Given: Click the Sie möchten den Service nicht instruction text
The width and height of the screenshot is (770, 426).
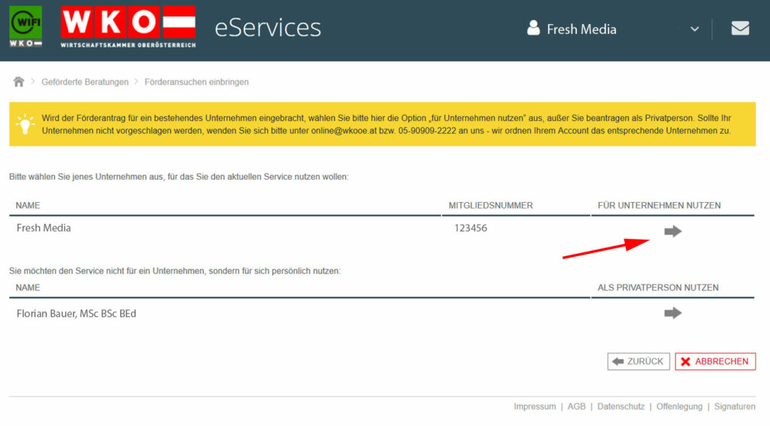Looking at the screenshot, I should [x=174, y=271].
